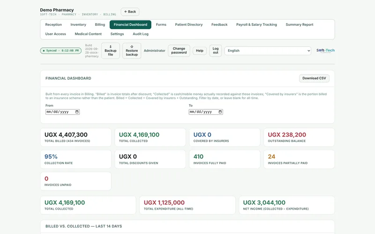Go to the Settings tab
Viewport: 375px width, 234px height.
point(117,34)
